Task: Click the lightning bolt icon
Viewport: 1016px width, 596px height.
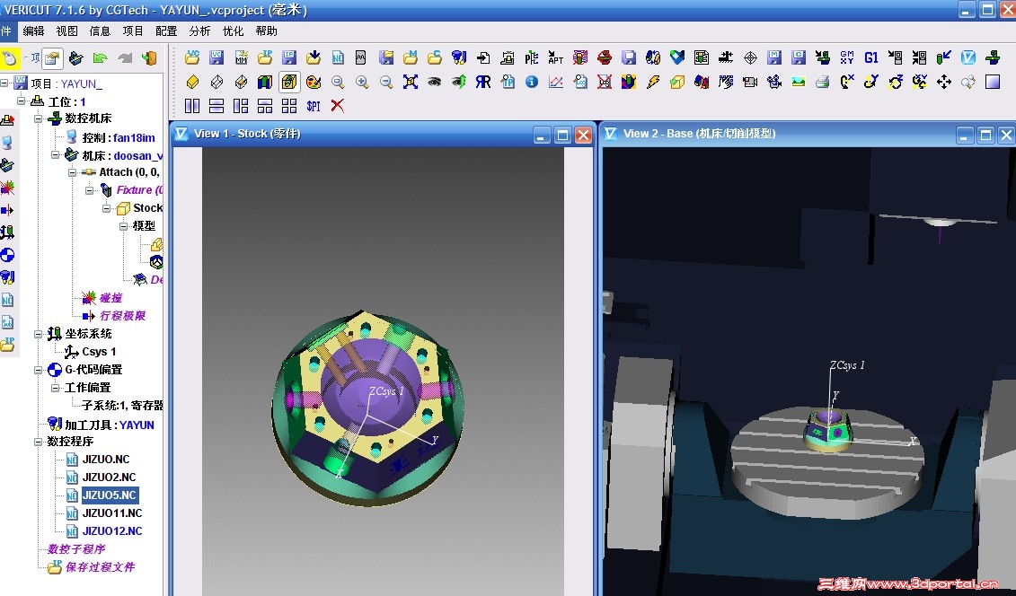Action: coord(653,83)
